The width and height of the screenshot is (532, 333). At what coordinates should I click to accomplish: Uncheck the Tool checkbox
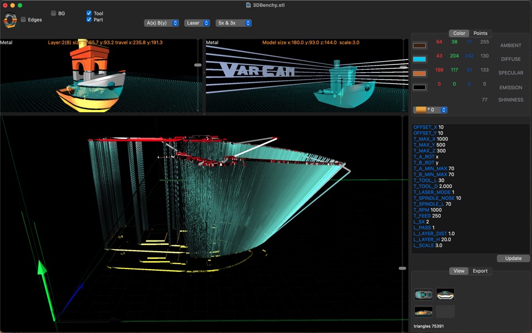[x=89, y=13]
